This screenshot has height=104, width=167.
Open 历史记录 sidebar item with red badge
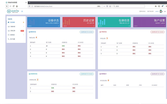point(16,31)
